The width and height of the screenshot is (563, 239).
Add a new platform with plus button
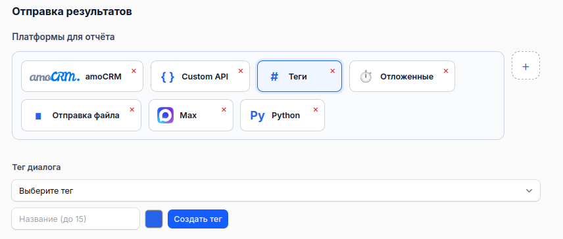point(526,66)
